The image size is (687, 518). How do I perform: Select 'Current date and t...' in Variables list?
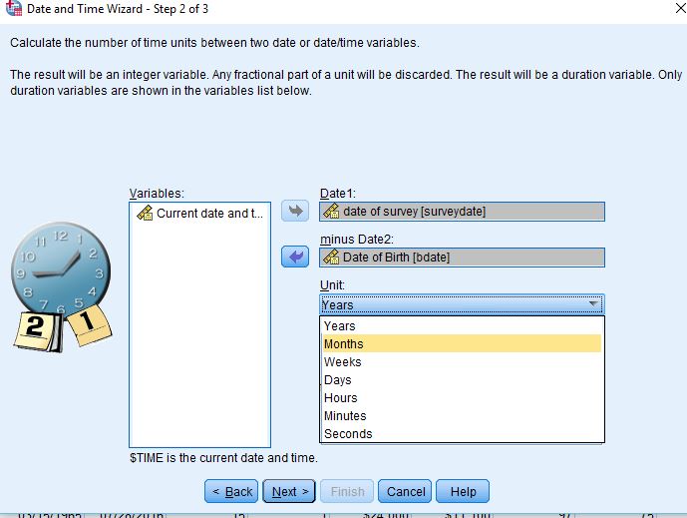point(200,214)
